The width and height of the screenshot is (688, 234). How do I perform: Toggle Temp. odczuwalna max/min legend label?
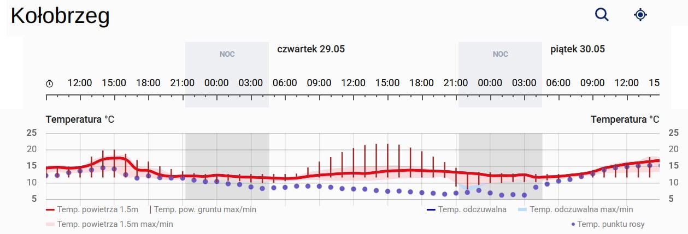[581, 209]
